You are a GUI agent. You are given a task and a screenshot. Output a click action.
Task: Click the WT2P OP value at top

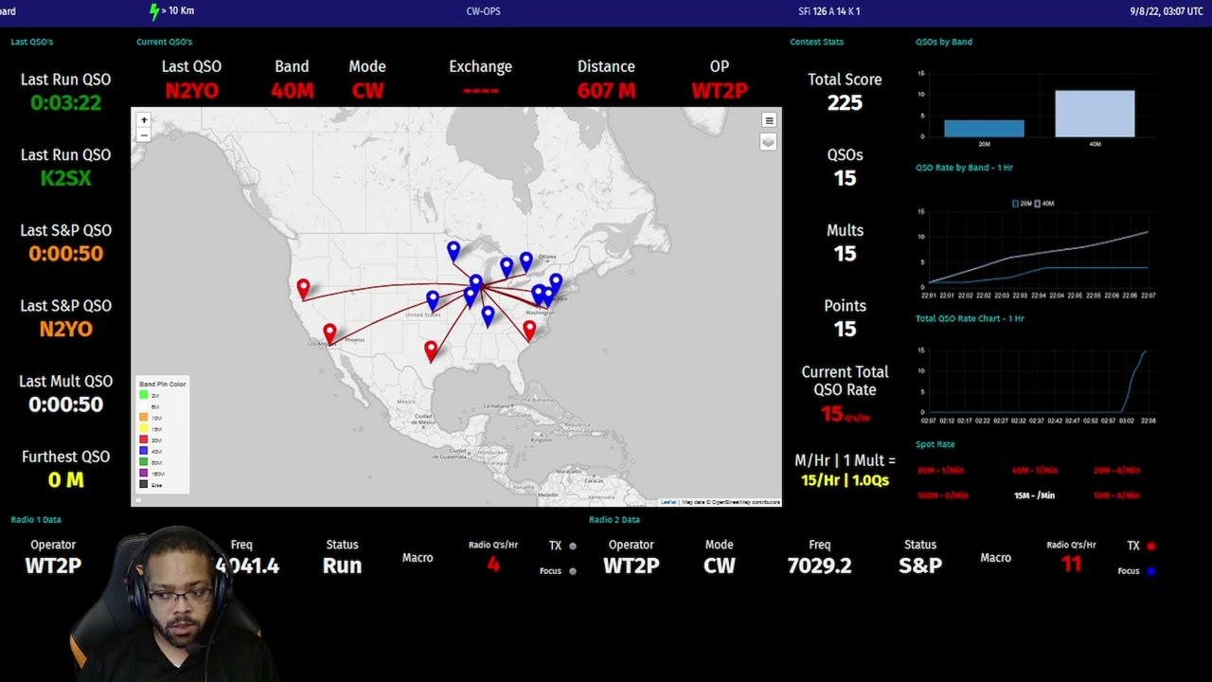(x=720, y=91)
